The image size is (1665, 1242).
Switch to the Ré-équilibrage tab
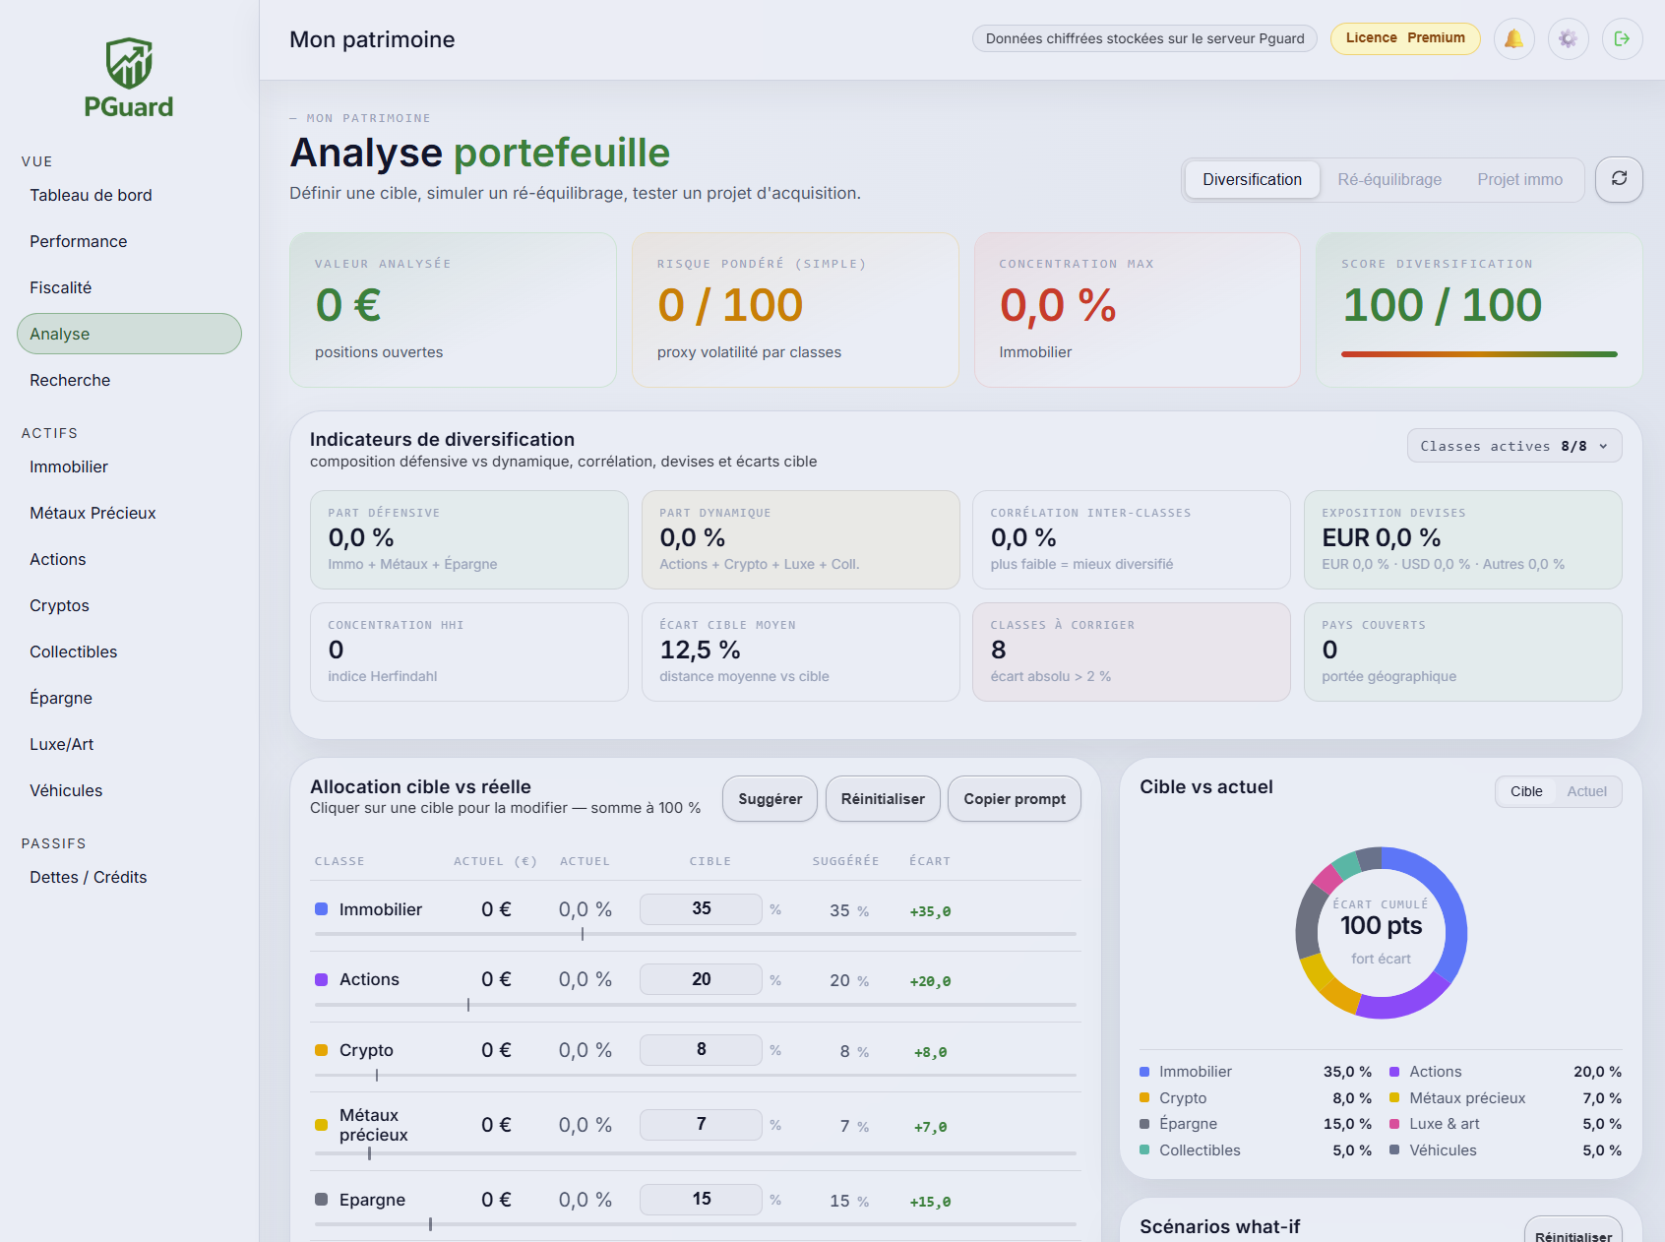click(1389, 180)
